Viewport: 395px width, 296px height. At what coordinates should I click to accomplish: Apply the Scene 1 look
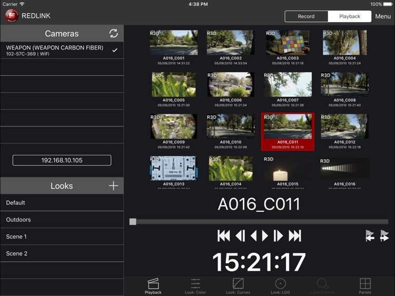62,236
